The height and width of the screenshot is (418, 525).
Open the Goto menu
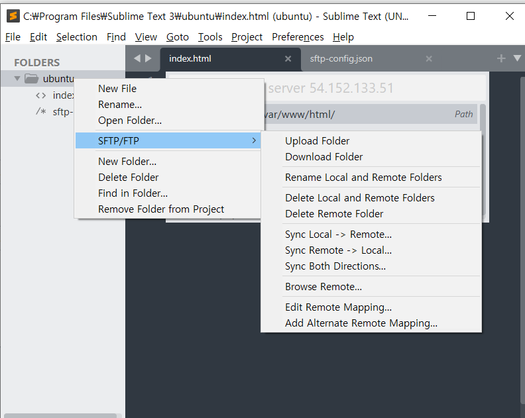click(178, 37)
